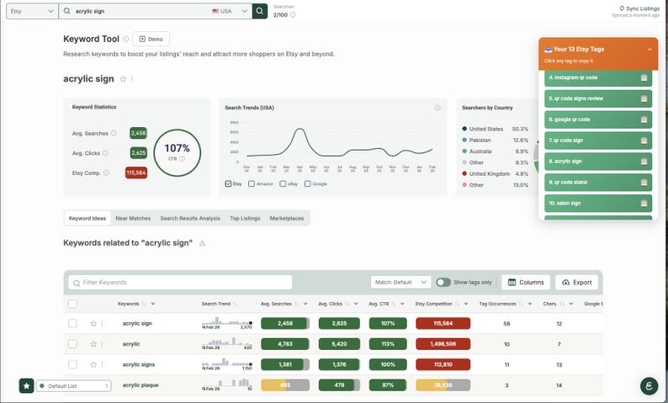Click the info icon next to Keyword Tool title
Viewport: 668px width, 403px height.
(x=126, y=39)
